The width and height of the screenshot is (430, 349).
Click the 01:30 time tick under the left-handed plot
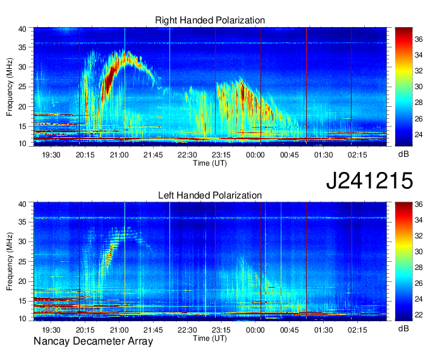(x=323, y=330)
